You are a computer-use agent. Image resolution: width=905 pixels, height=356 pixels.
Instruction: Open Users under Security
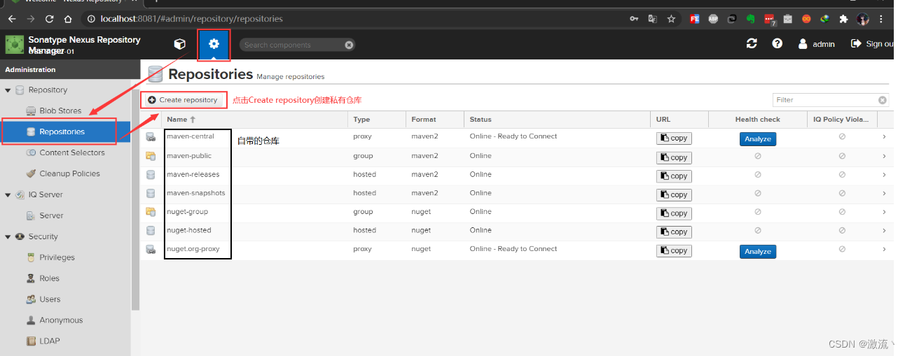click(43, 299)
